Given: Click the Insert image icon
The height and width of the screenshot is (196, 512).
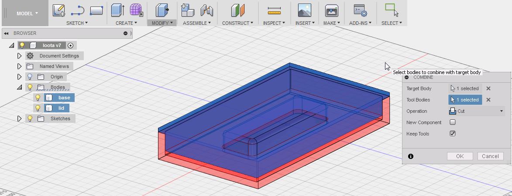Looking at the screenshot, I should [x=305, y=10].
